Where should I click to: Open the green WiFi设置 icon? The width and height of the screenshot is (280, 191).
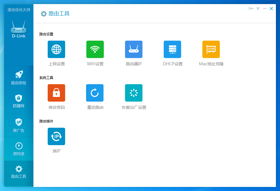95,49
